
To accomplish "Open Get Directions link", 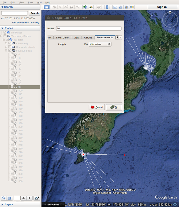I will (x=20, y=23).
